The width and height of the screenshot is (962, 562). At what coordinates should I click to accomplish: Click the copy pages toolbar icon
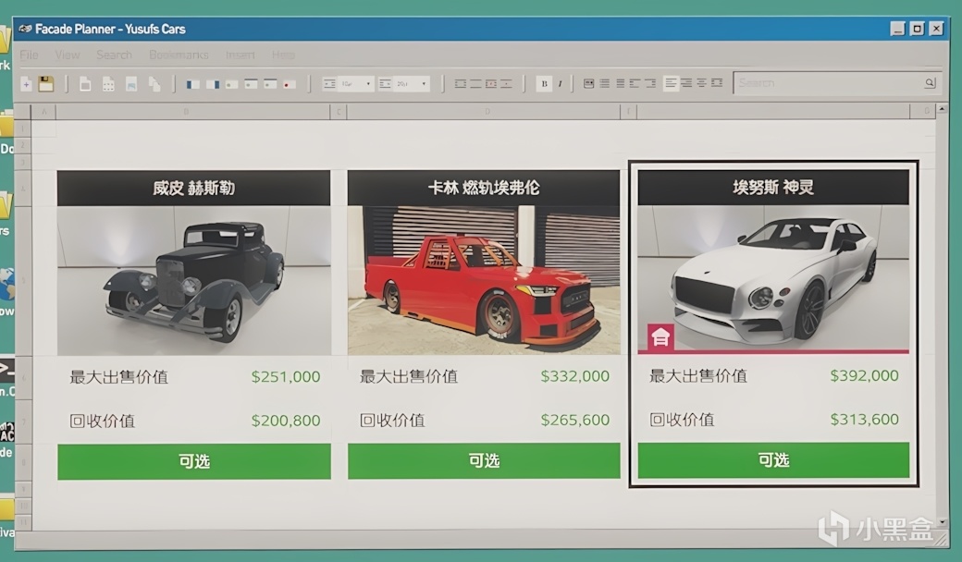(x=154, y=84)
